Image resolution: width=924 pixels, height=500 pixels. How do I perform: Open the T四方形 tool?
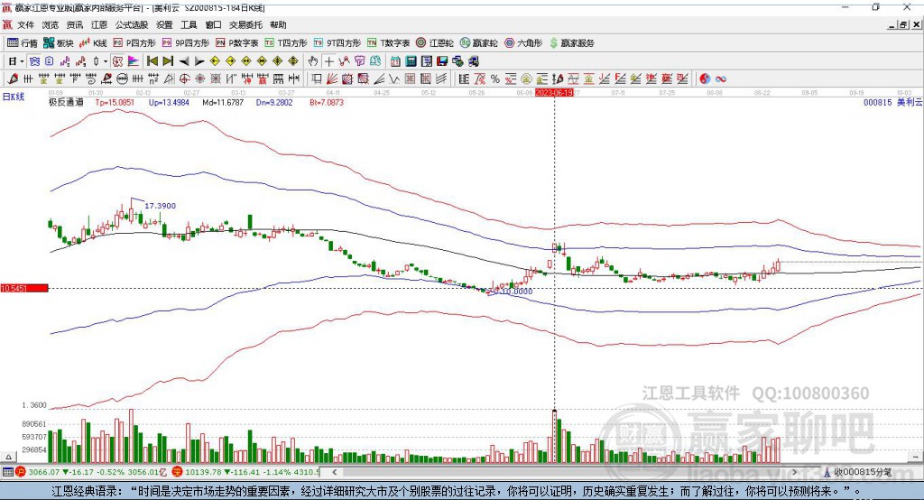coord(286,43)
